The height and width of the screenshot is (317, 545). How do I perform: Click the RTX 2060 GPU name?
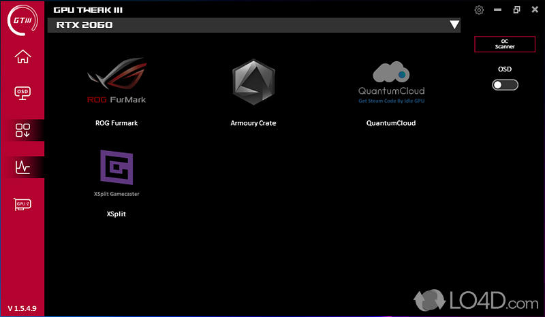[84, 25]
